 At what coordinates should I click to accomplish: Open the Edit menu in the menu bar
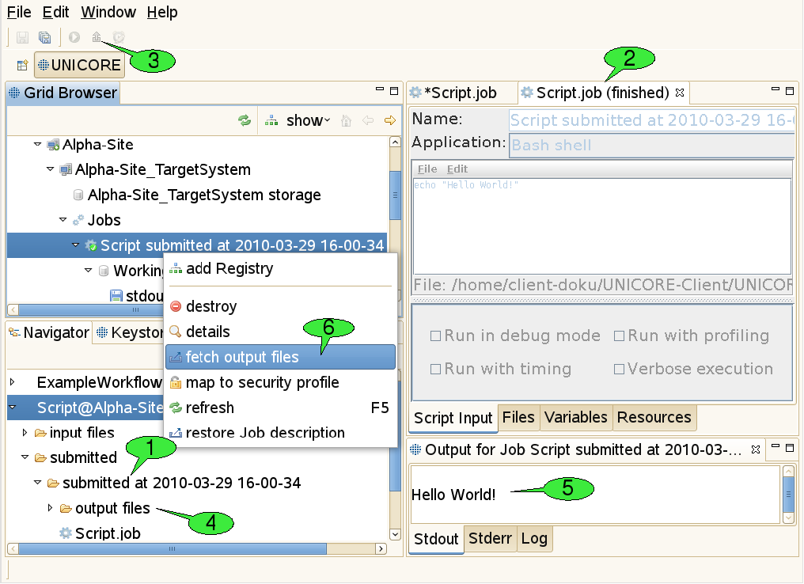pyautogui.click(x=55, y=12)
